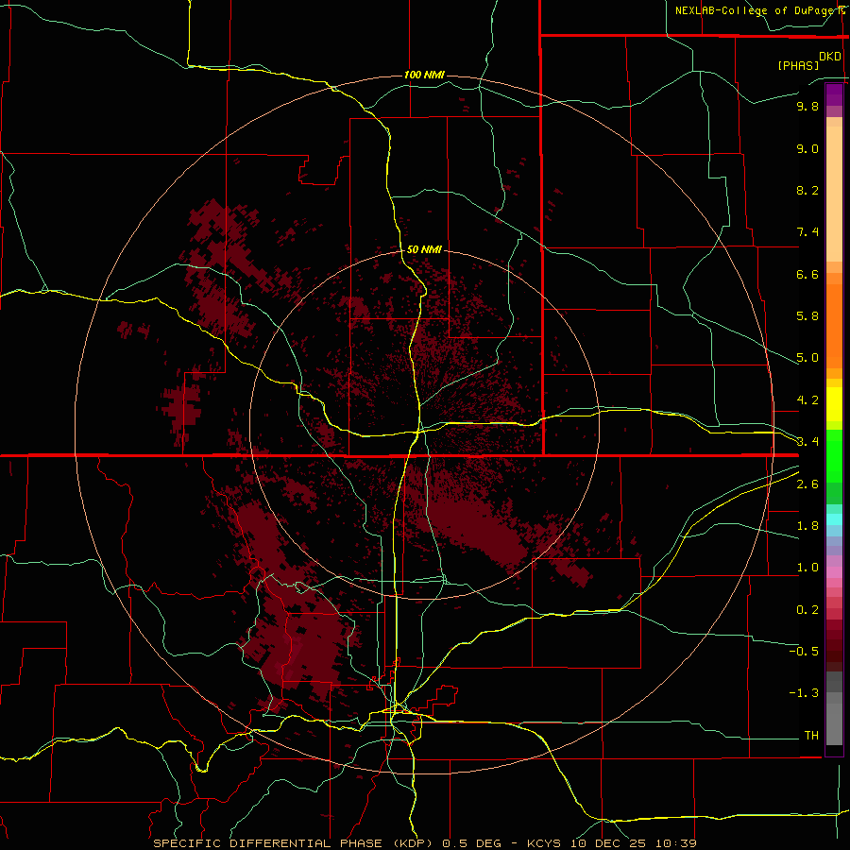850x850 pixels.
Task: Click the NEXLAB-College of DuPage credit text
Action: pyautogui.click(x=756, y=10)
